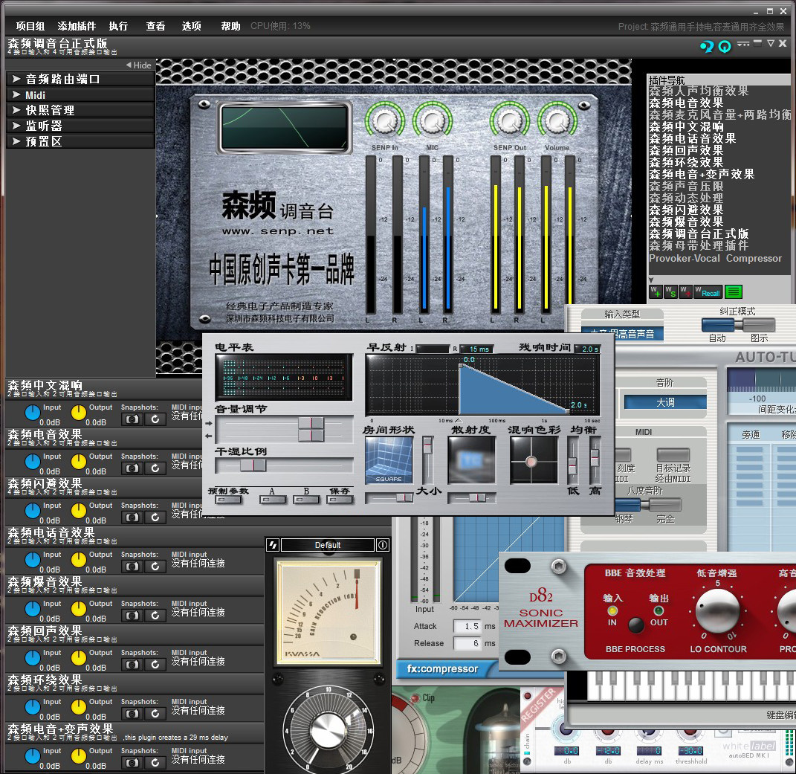Select the SQUARE 房间形状 thumbnail
Viewport: 796px width, 774px height.
389,460
